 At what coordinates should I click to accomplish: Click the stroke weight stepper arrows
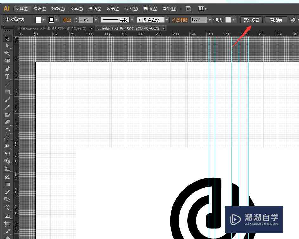[x=76, y=20]
